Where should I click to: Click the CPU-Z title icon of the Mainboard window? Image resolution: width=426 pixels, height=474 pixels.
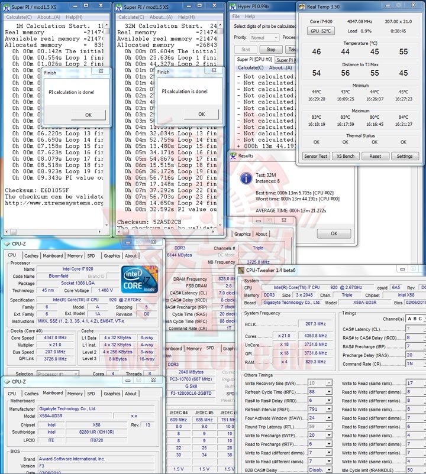[x=7, y=381]
